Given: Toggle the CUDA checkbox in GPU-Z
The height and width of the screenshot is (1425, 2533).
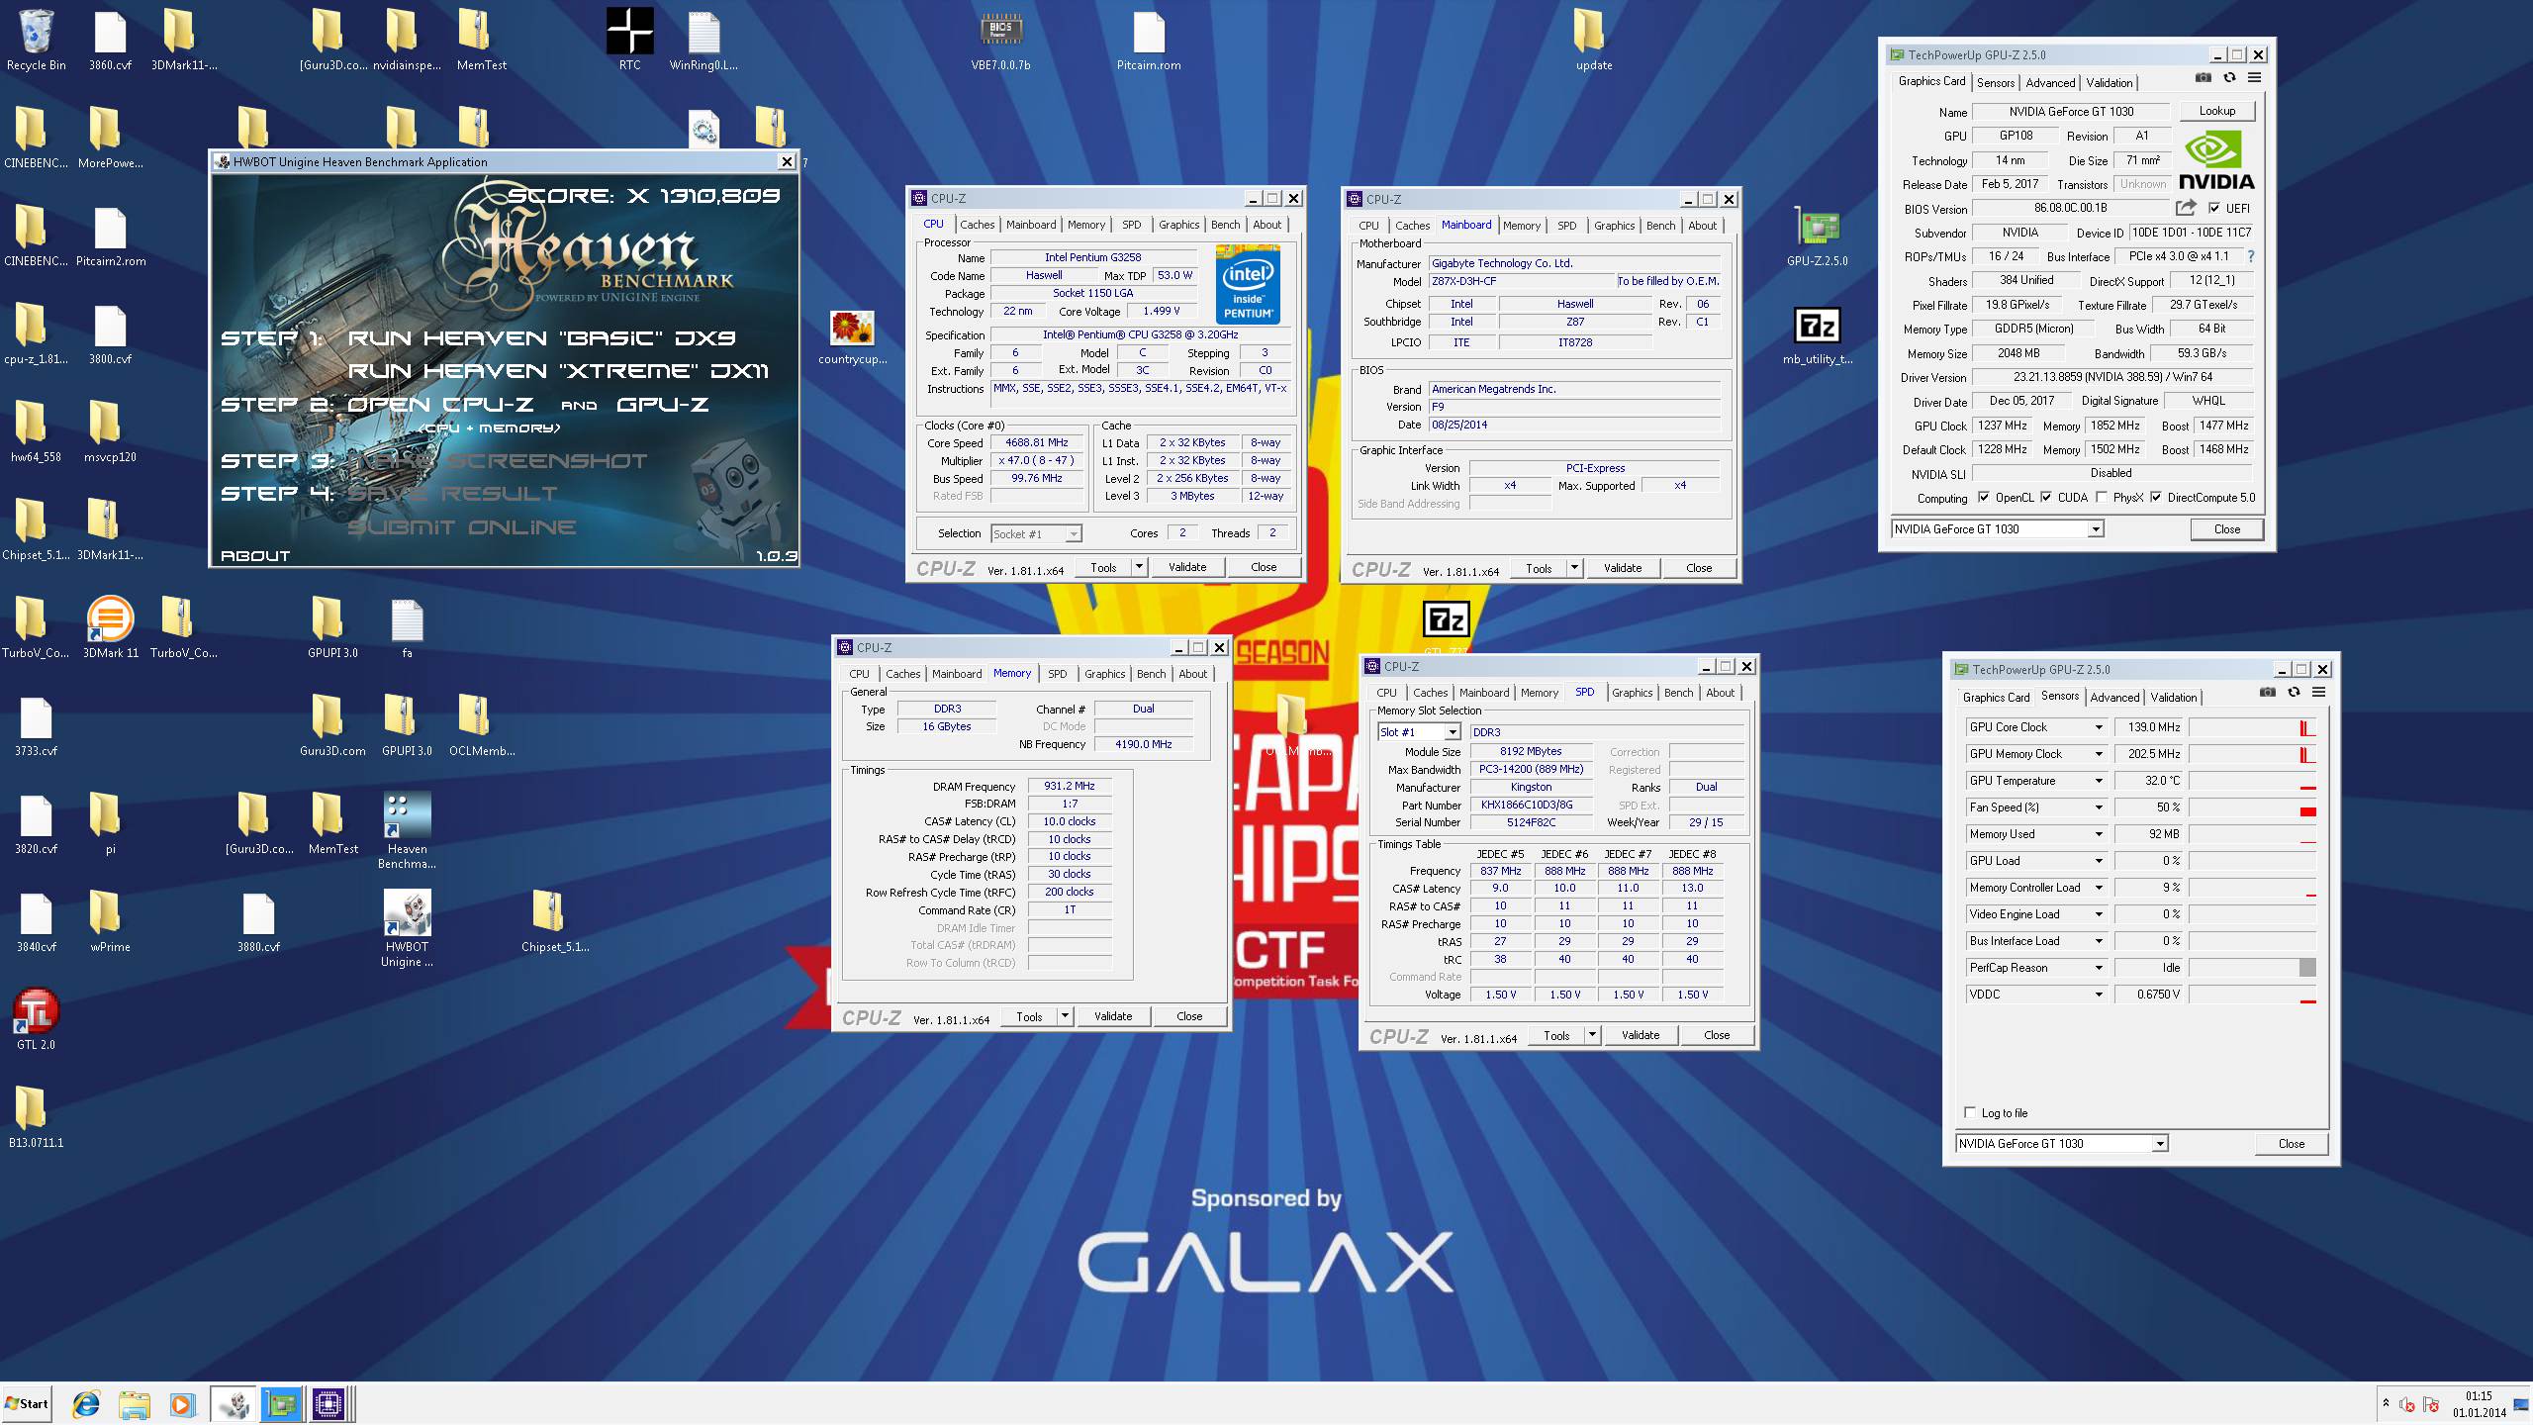Looking at the screenshot, I should point(2045,498).
